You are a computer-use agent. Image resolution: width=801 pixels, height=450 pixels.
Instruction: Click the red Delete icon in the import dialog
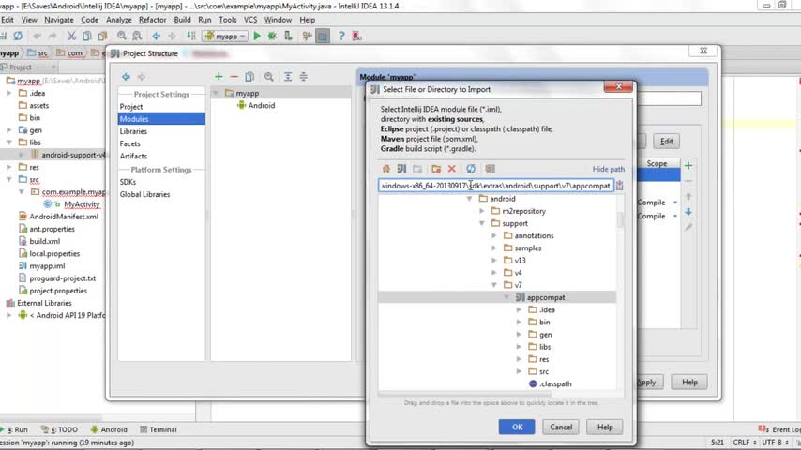[x=451, y=169]
